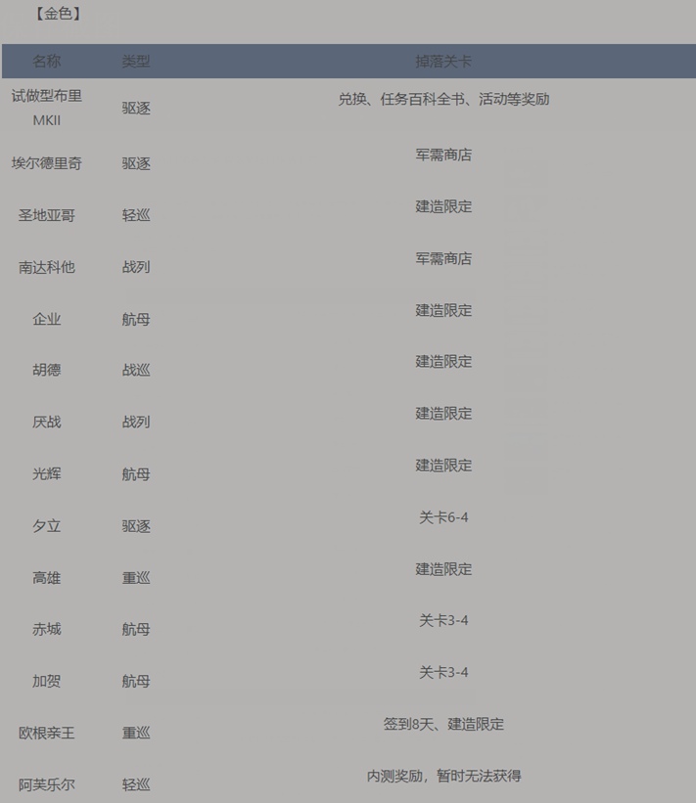The image size is (696, 803).
Task: Click 建造限定 in 胡德 row
Action: 443,361
